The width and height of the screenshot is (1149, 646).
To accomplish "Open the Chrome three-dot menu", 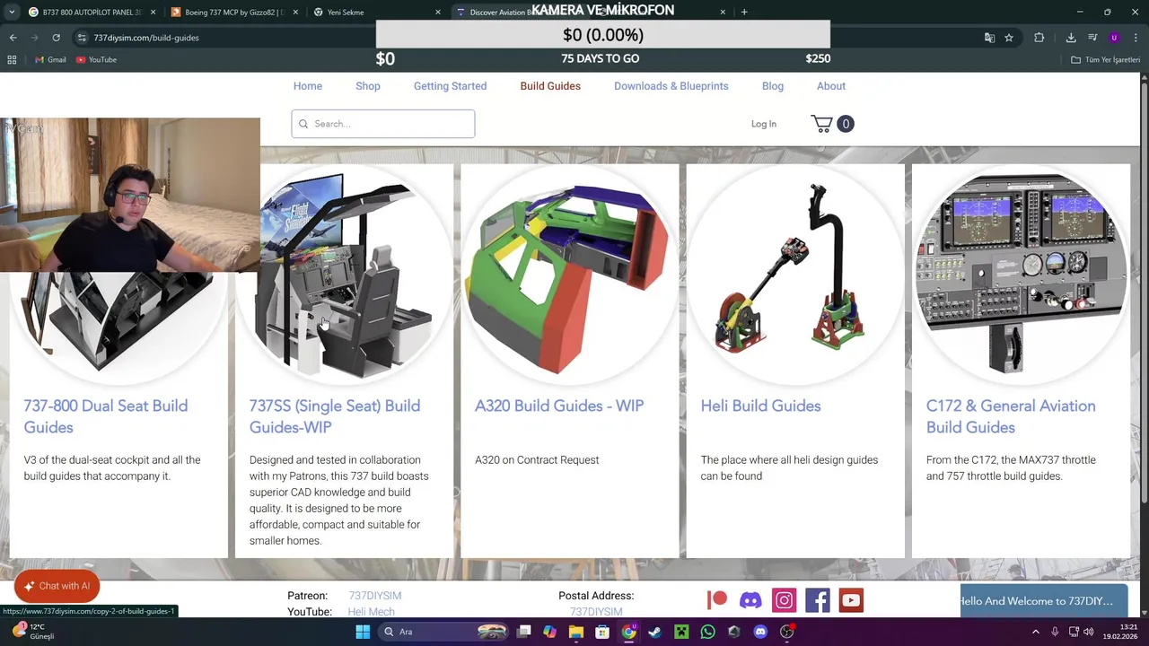I will (1136, 38).
